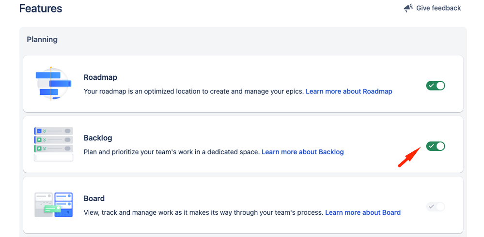The image size is (484, 237).
Task: Click the red arrow pointing at Backlog toggle
Action: 408,157
